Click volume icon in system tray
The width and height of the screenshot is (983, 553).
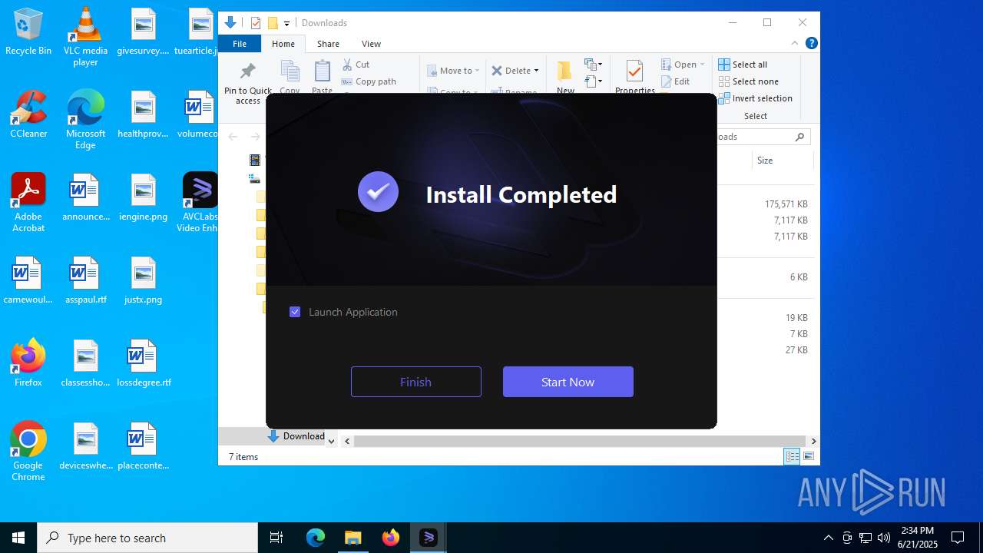coord(884,538)
